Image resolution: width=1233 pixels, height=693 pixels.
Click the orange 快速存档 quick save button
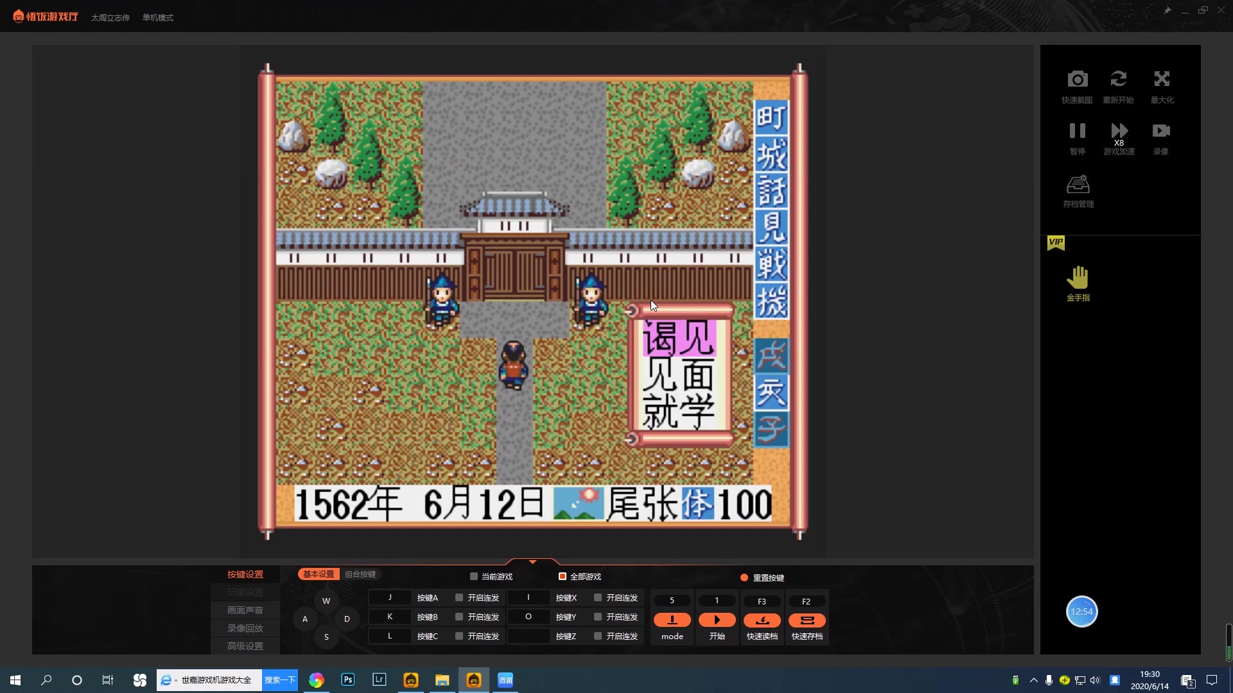coord(807,620)
